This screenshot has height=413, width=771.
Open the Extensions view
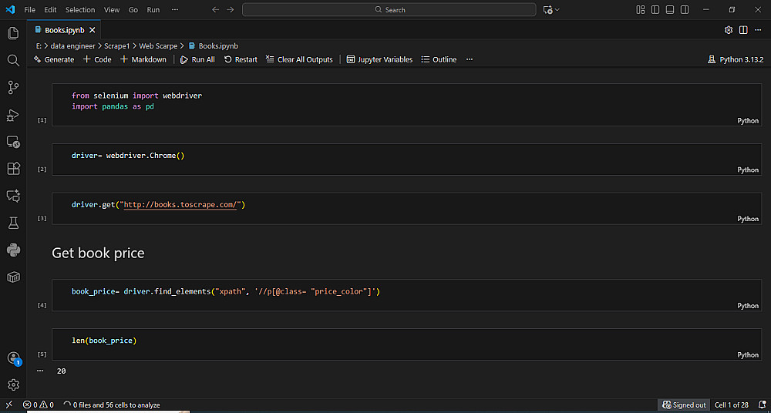pos(13,168)
